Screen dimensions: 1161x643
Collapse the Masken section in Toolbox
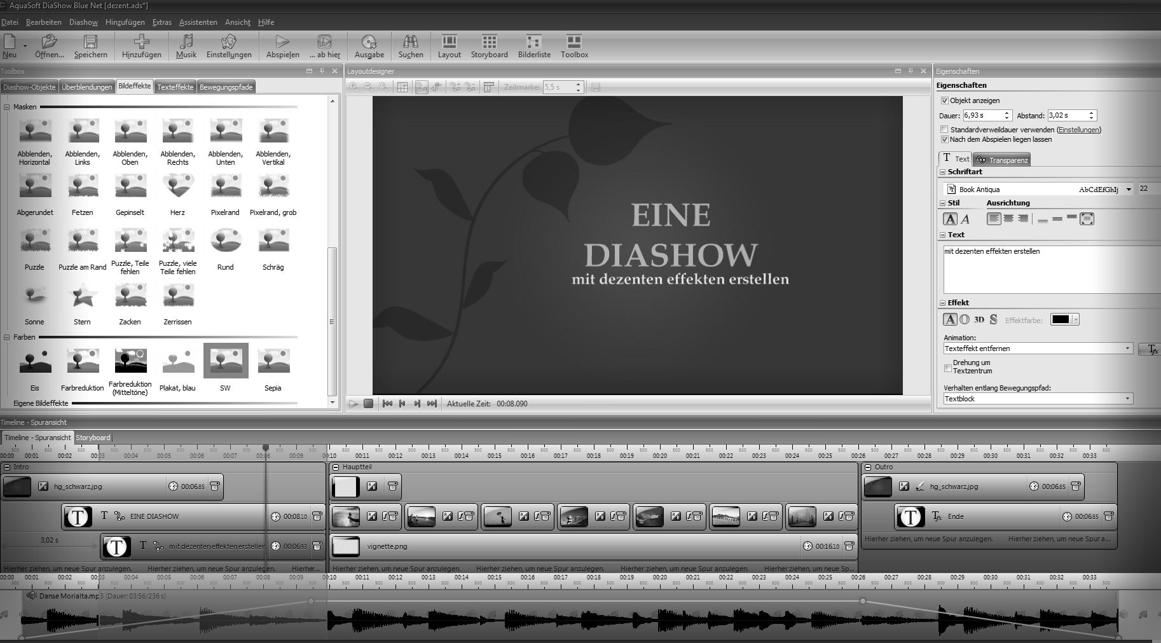pos(7,107)
